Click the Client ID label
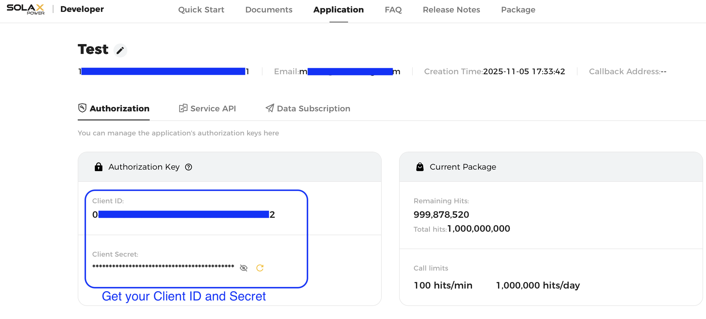 tap(108, 201)
